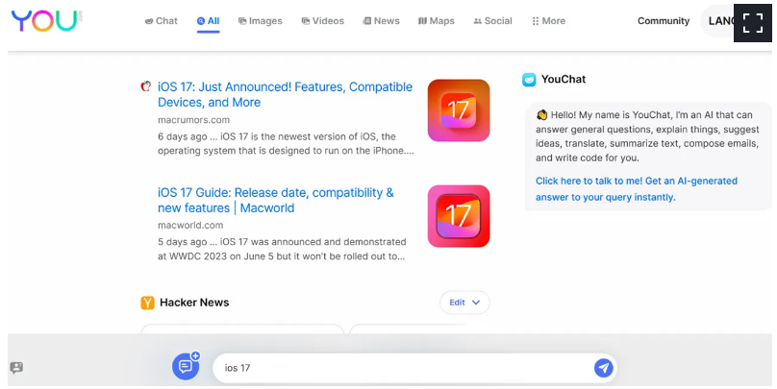Click the macrumors.com favicon
This screenshot has height=389, width=777.
click(146, 86)
